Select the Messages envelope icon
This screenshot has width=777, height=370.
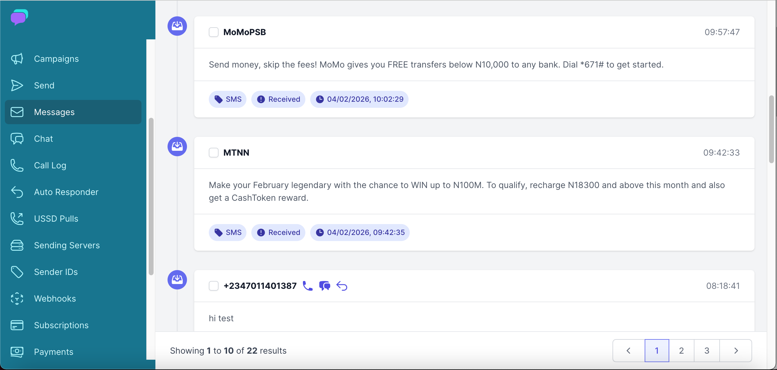(x=17, y=112)
